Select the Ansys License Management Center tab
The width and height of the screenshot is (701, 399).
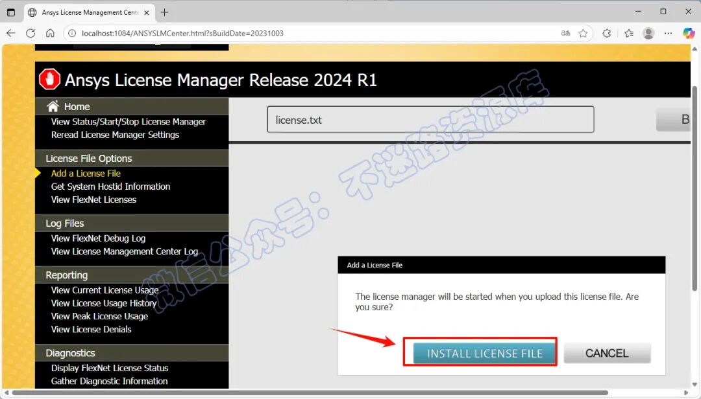(x=88, y=12)
